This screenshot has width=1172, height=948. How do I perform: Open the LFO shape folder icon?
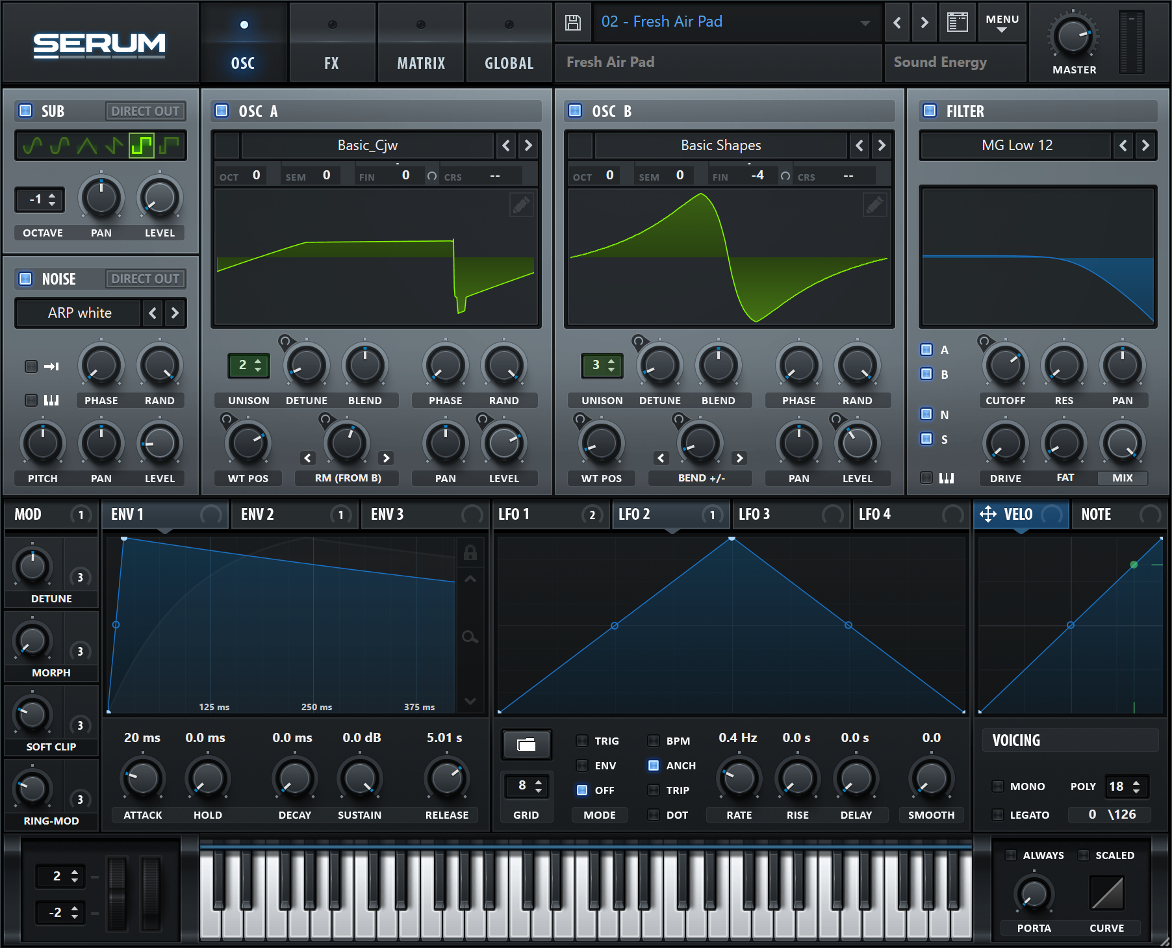coord(526,745)
